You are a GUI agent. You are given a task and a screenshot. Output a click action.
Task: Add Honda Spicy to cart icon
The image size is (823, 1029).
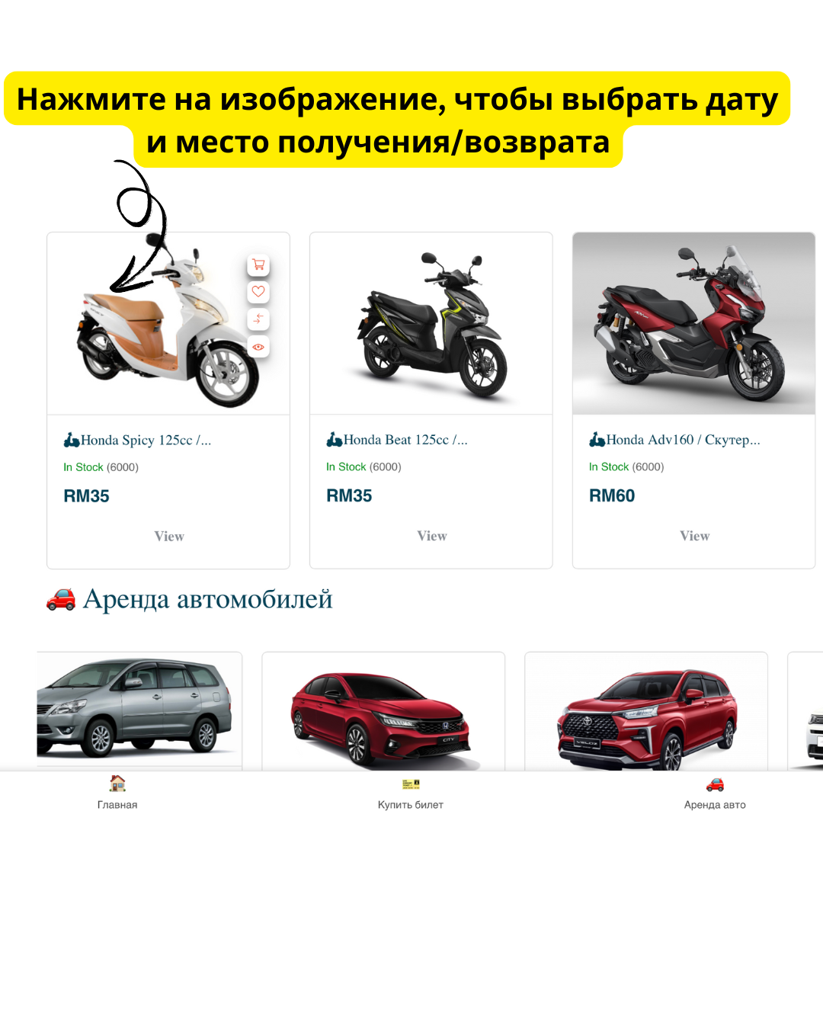tap(258, 264)
